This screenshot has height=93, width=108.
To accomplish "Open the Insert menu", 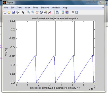I will click(27, 8).
